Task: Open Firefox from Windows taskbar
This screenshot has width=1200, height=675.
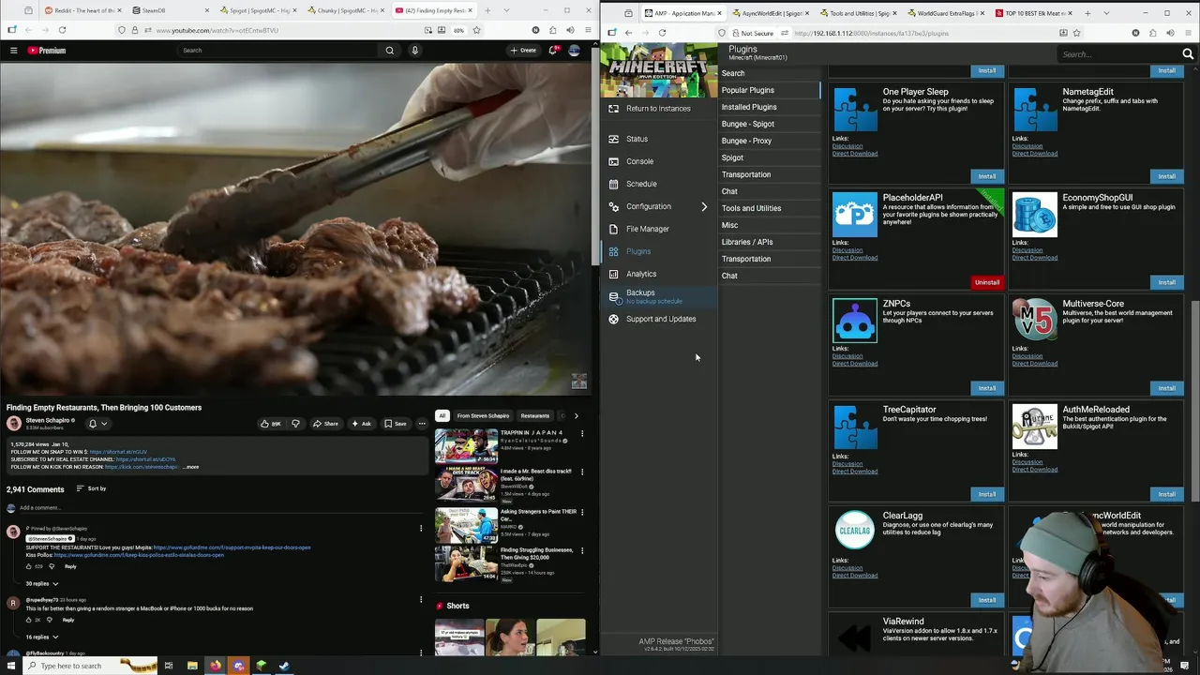Action: [x=215, y=666]
